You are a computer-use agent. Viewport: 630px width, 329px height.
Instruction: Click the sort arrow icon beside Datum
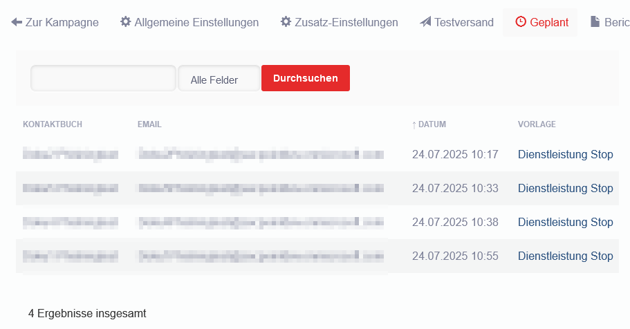click(x=414, y=125)
